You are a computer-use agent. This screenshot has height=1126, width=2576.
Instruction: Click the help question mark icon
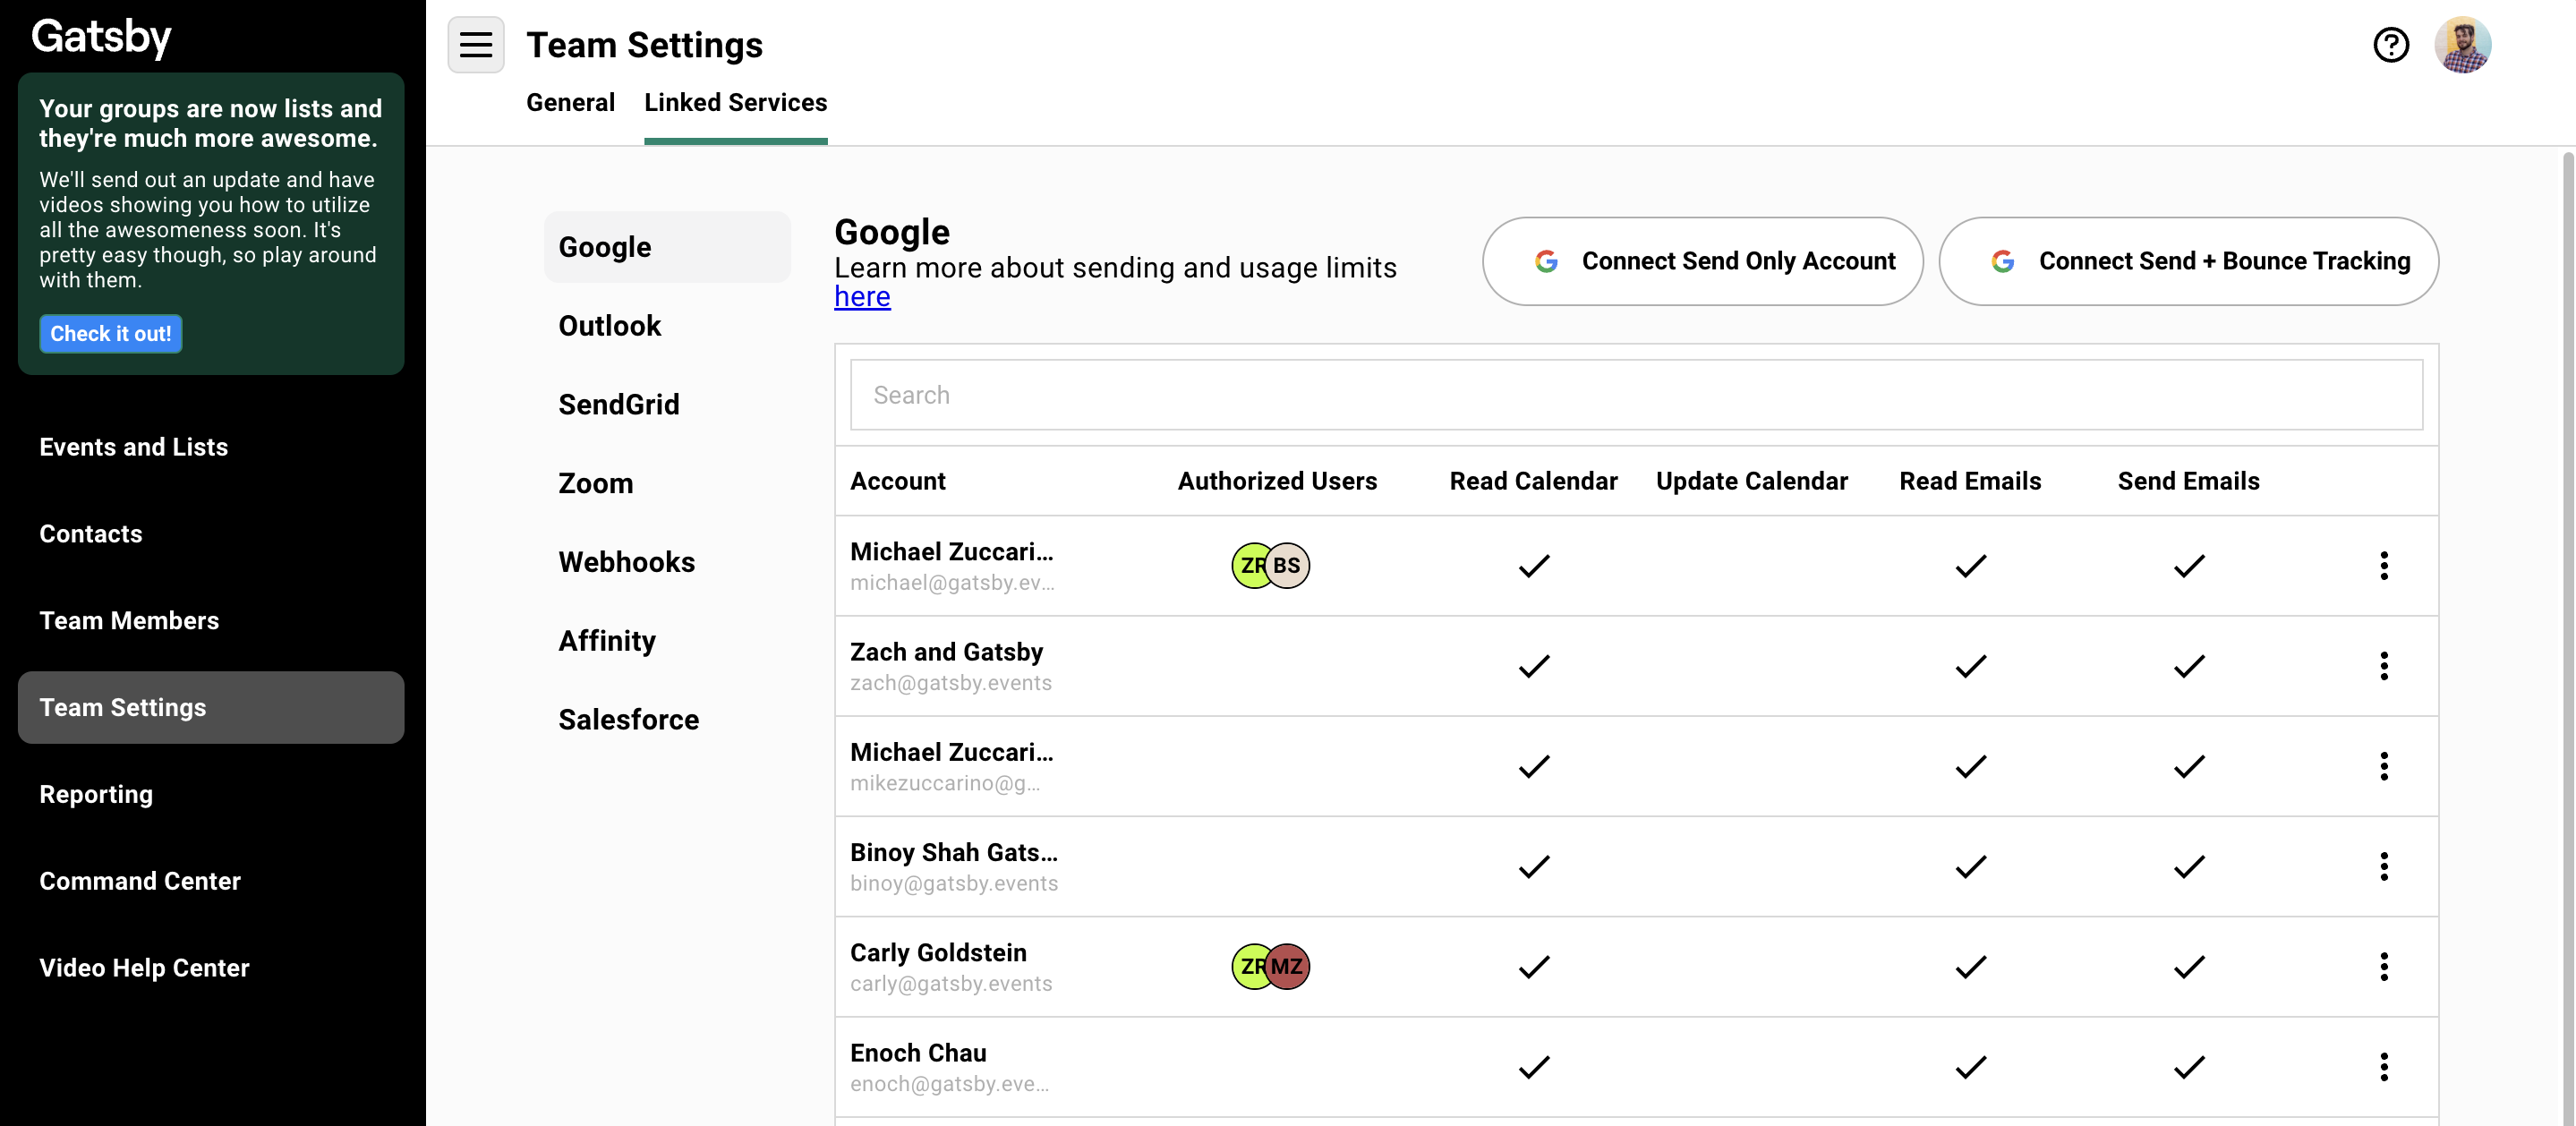[2391, 44]
